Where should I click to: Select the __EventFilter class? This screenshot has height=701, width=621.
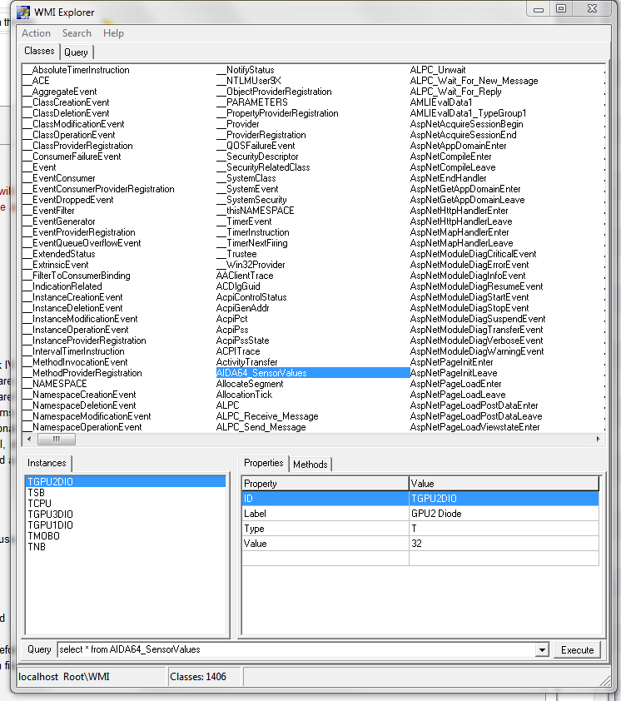[x=48, y=210]
